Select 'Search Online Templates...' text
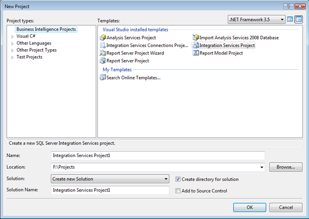309x219 pixels. click(x=133, y=77)
